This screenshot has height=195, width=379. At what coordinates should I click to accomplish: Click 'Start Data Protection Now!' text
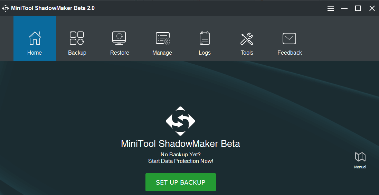[181, 161]
